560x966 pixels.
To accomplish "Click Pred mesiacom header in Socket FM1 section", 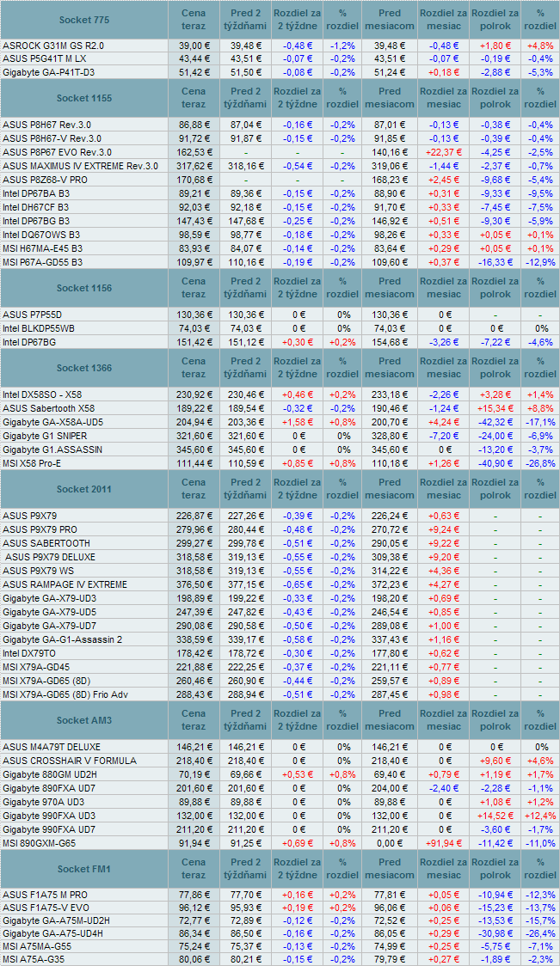I will point(390,869).
